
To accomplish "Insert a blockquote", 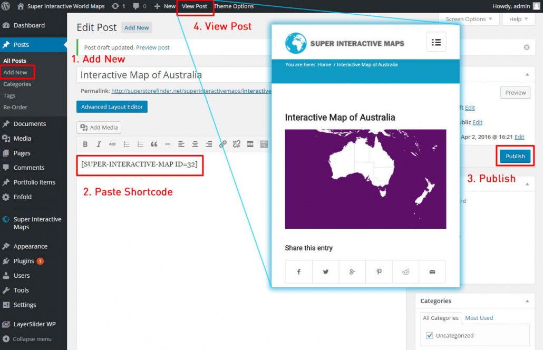I will 153,144.
